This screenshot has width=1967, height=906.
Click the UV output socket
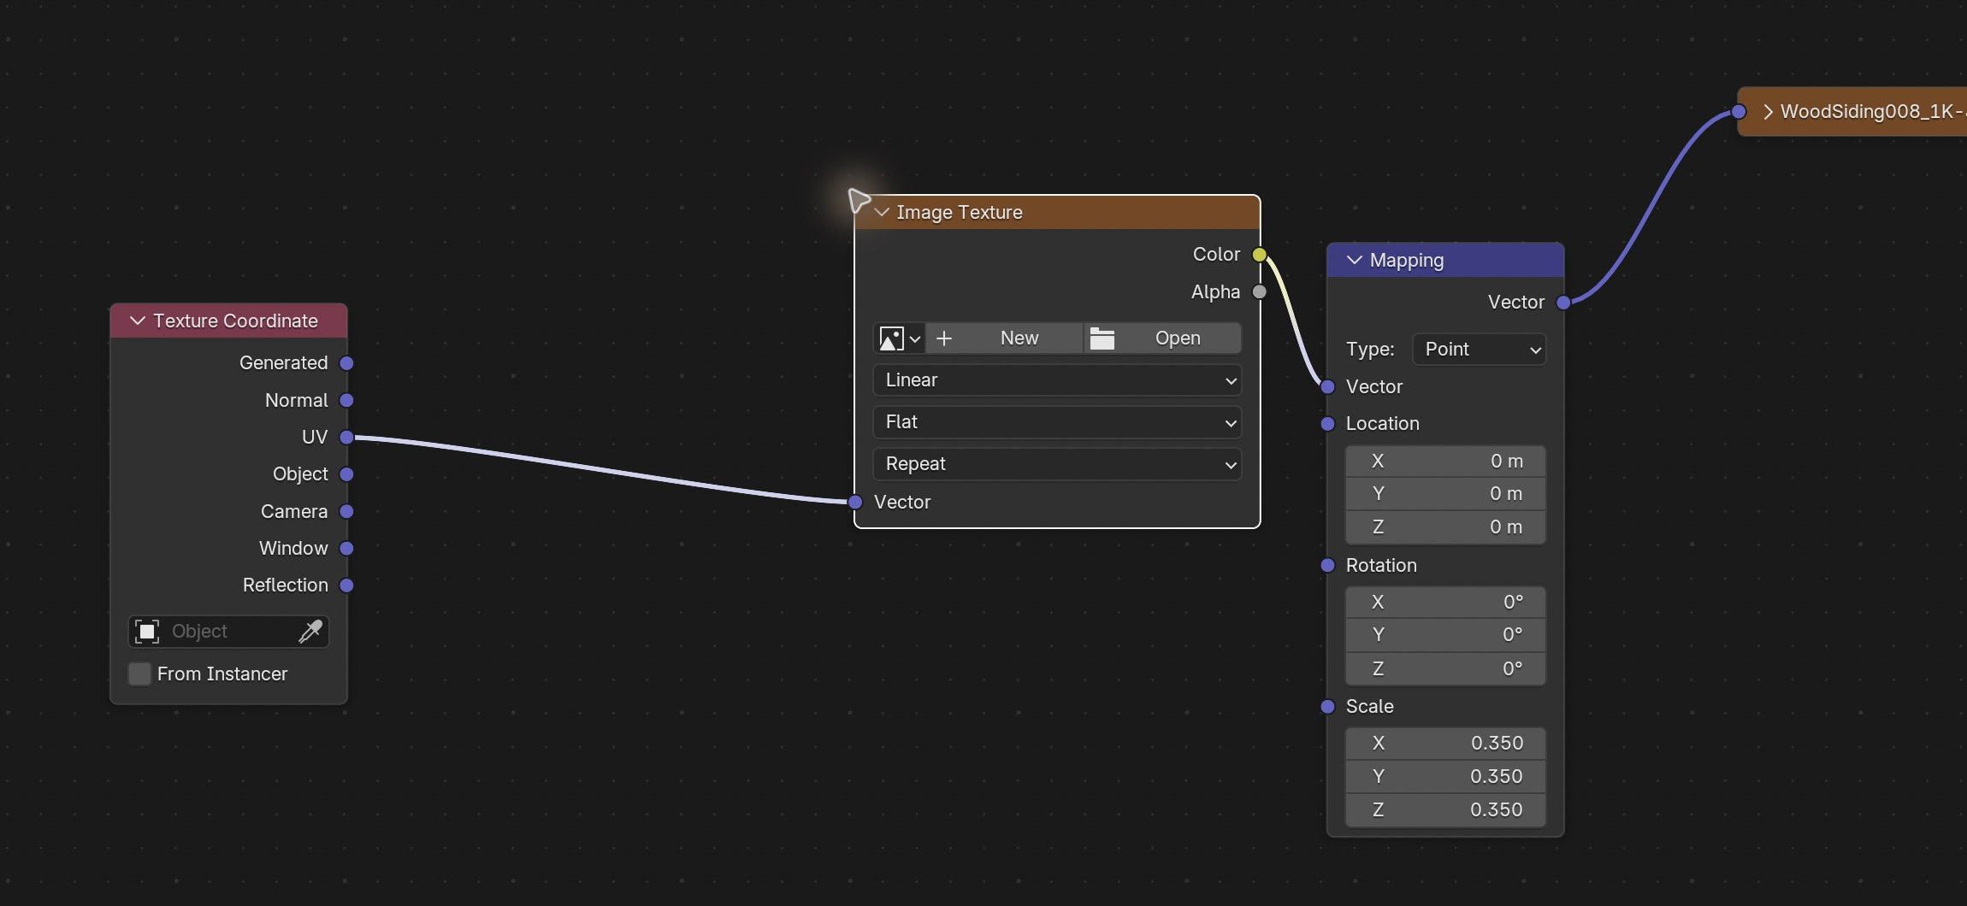pos(346,438)
